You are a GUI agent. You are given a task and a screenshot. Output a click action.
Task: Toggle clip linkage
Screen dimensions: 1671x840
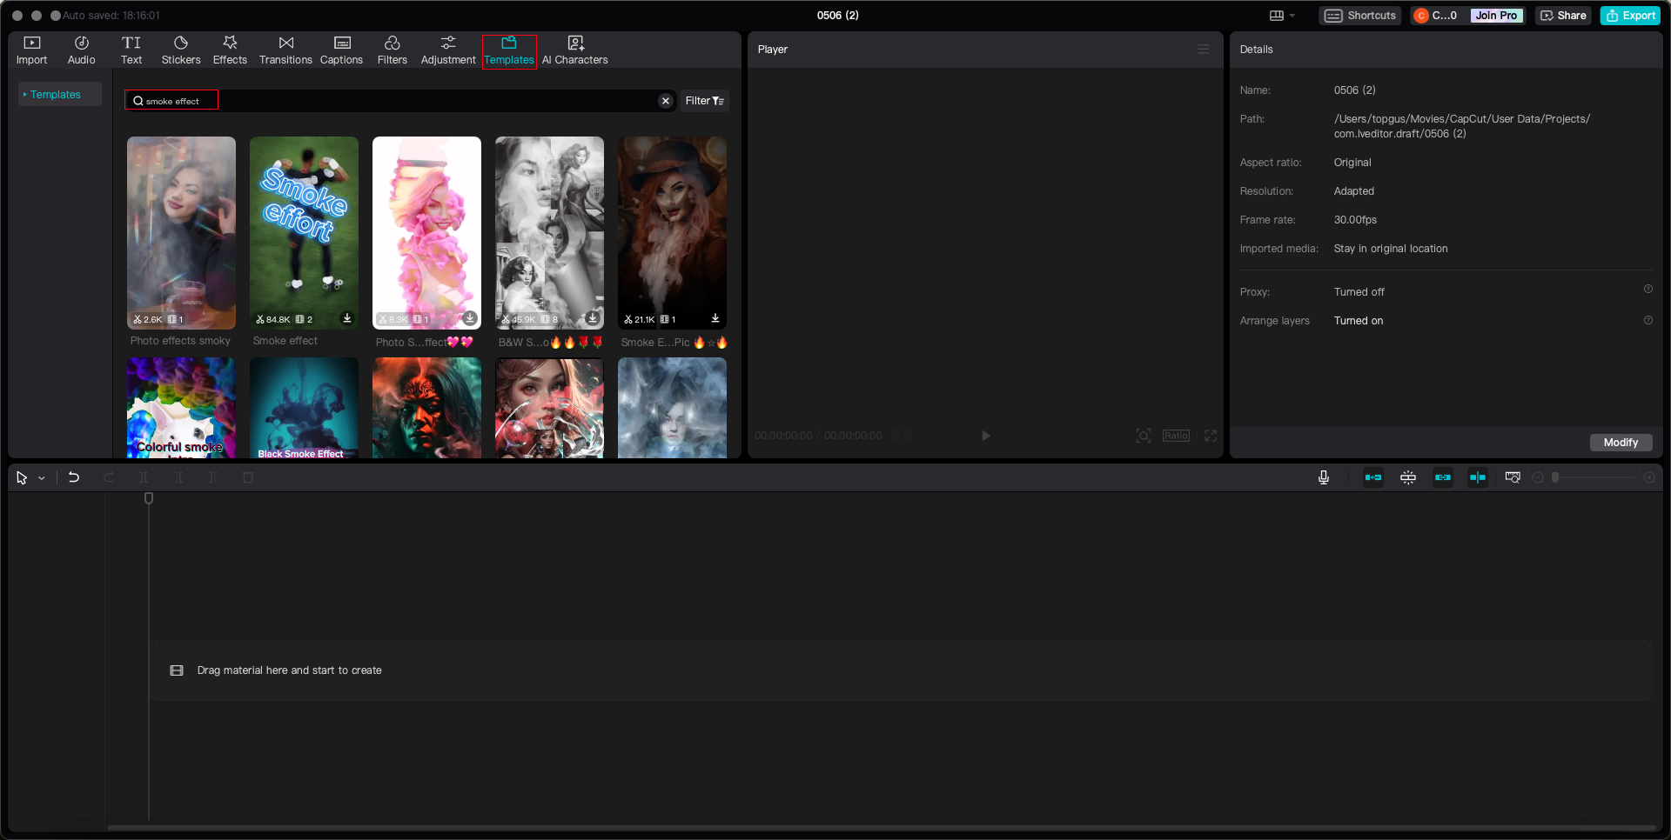(1443, 477)
